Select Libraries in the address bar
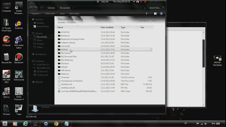The height and width of the screenshot is (127, 226). point(51,8)
